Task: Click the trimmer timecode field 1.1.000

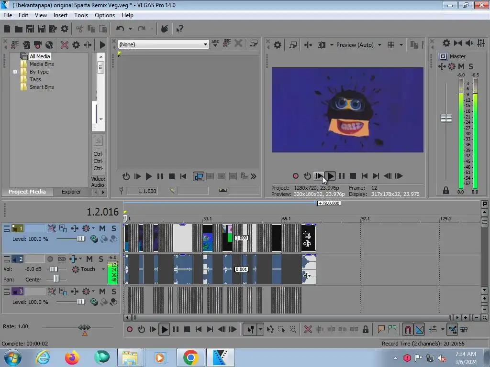Action: point(143,191)
